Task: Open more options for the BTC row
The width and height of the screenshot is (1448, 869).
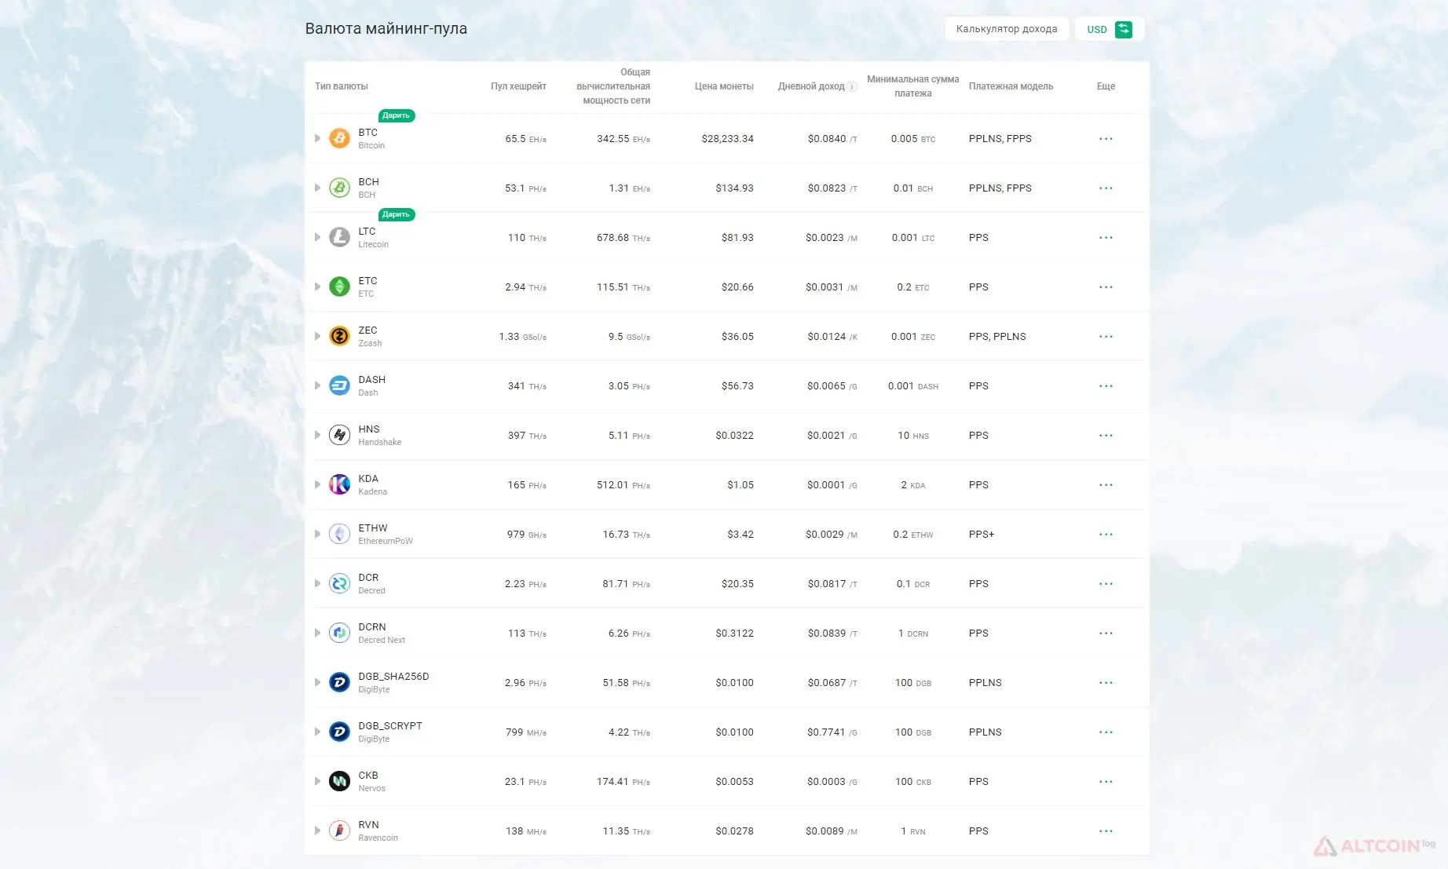Action: point(1106,139)
